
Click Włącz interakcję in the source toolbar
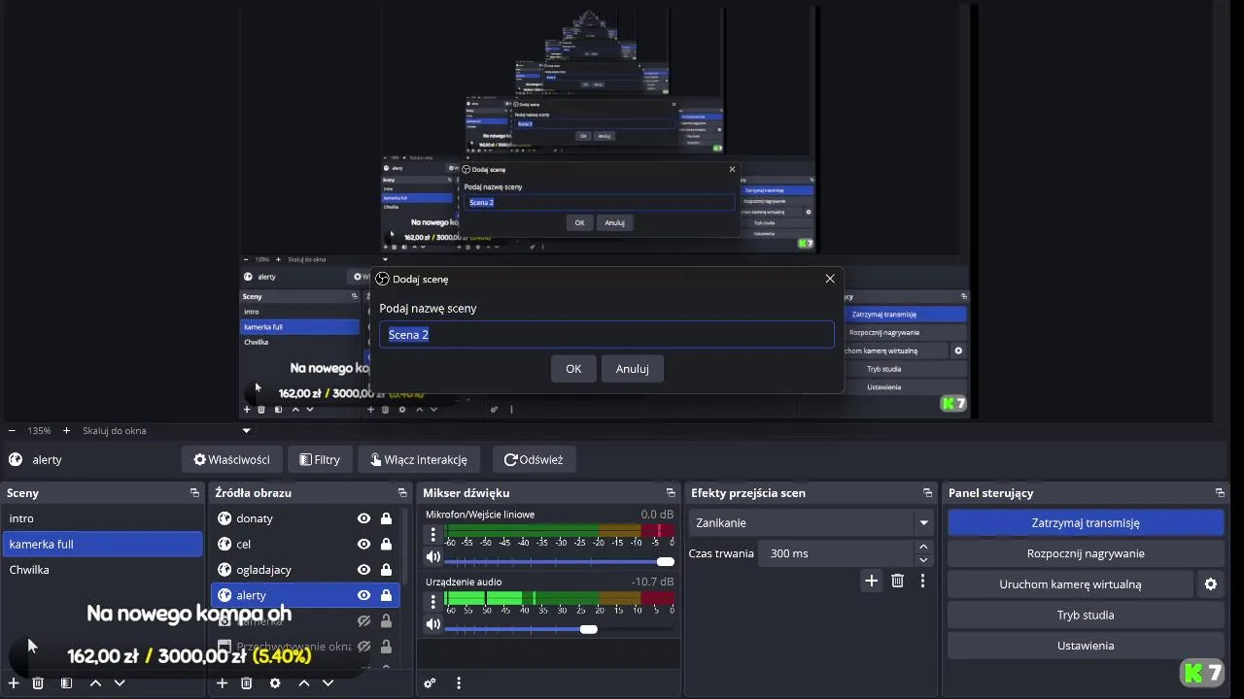[418, 459]
